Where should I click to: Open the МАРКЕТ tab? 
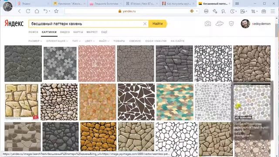point(92,32)
